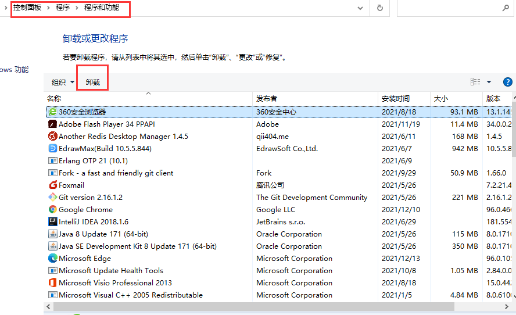Open the address bar history dropdown
The image size is (516, 315).
(x=360, y=8)
